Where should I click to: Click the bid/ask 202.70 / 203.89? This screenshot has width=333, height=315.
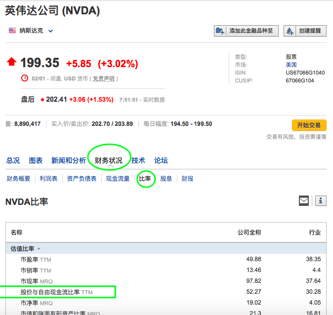point(112,124)
